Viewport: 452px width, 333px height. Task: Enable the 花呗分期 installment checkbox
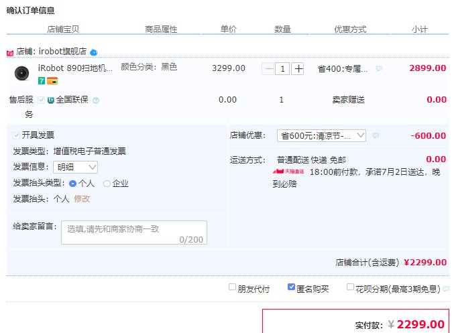point(350,287)
